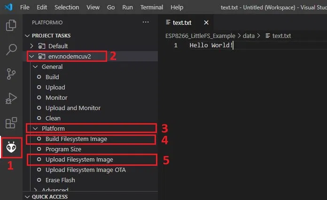Image resolution: width=327 pixels, height=200 pixels.
Task: Click the data folder in breadcrumb
Action: (x=249, y=36)
